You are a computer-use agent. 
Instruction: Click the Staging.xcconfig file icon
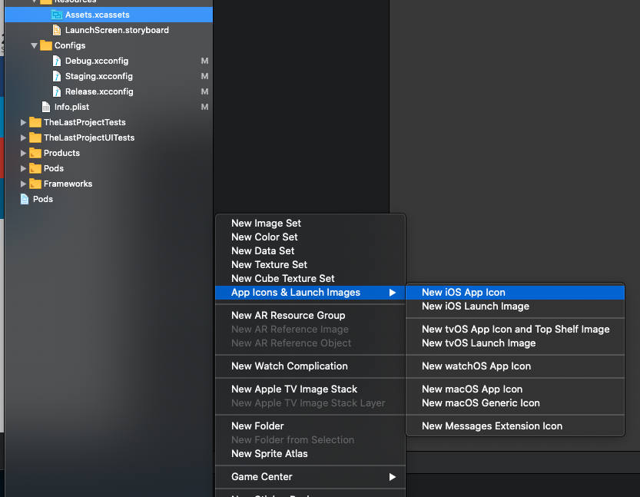[x=57, y=76]
